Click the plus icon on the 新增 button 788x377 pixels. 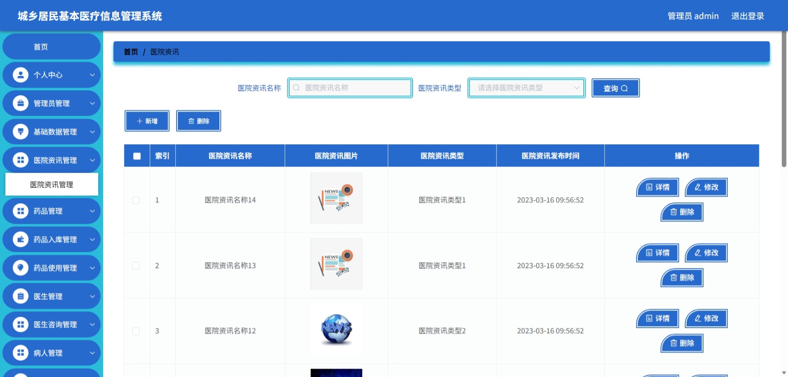click(139, 121)
